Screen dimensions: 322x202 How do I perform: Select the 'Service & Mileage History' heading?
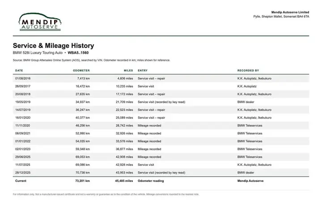[x=53, y=46]
